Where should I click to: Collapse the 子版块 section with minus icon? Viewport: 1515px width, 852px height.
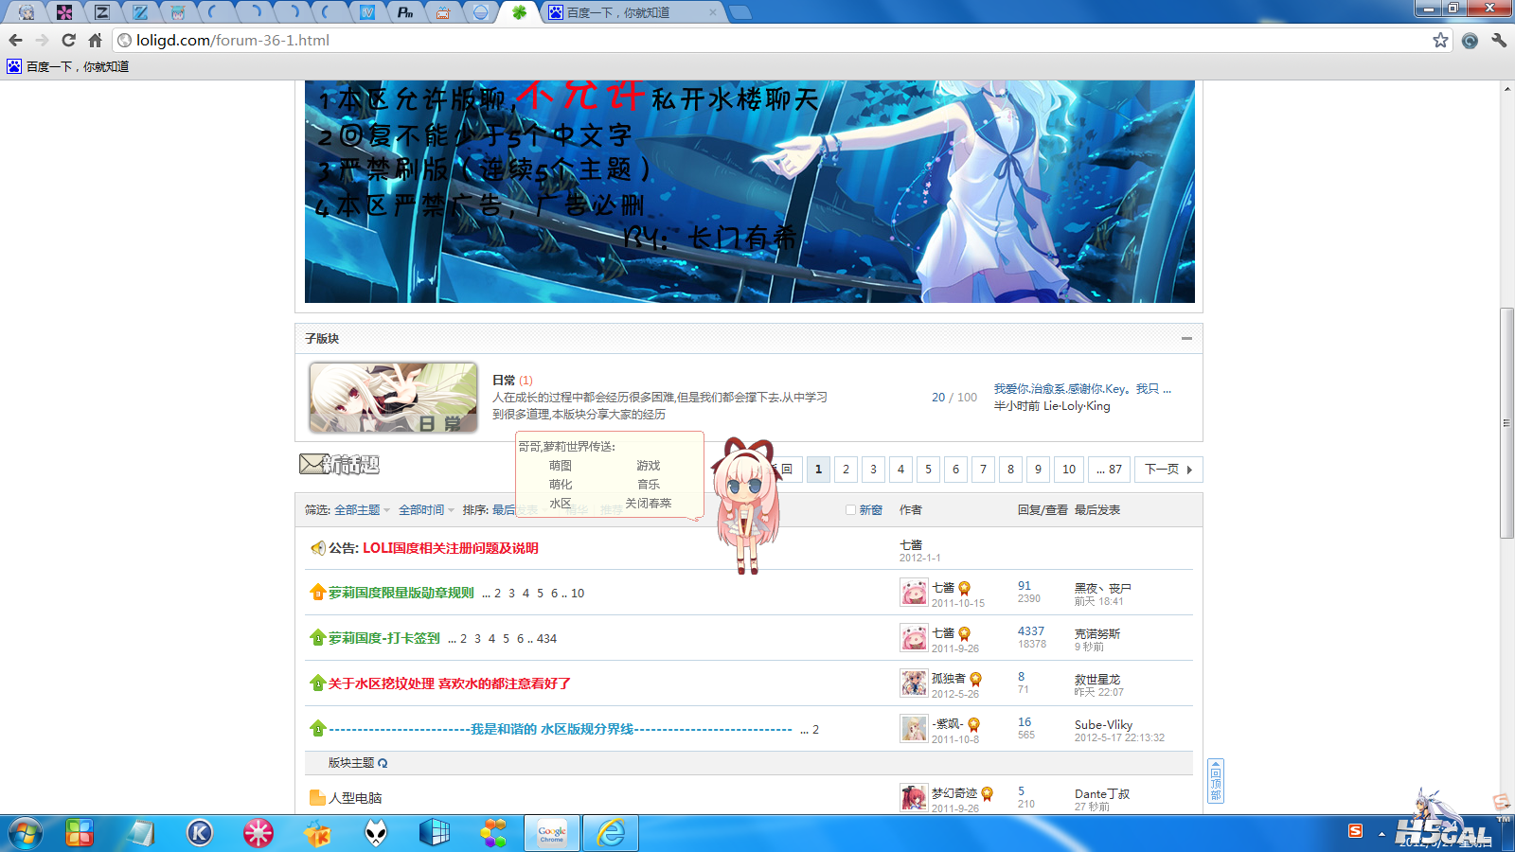[1186, 338]
